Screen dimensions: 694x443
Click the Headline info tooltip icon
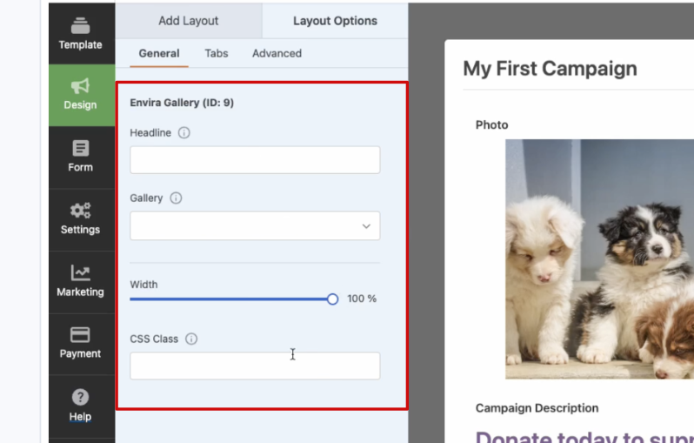[184, 133]
